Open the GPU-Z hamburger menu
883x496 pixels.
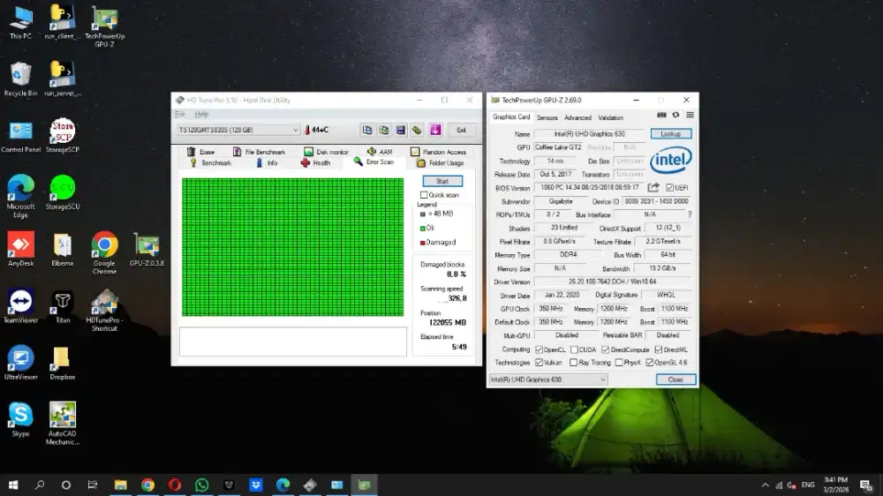pos(690,116)
